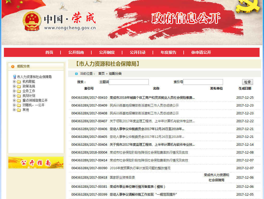The width and height of the screenshot is (264, 199).
Task: Open the 公开指南 navigation menu item
Action: [76, 52]
